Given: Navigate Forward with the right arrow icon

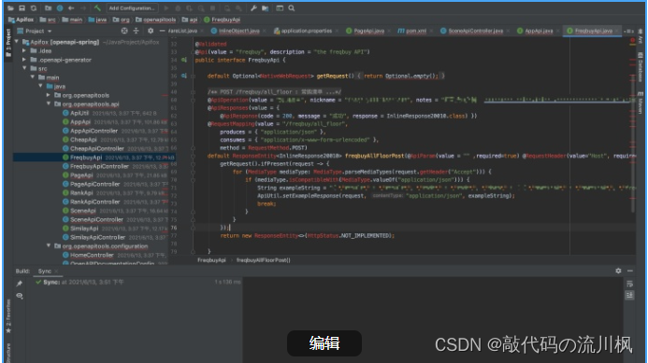Looking at the screenshot, I should (82, 8).
